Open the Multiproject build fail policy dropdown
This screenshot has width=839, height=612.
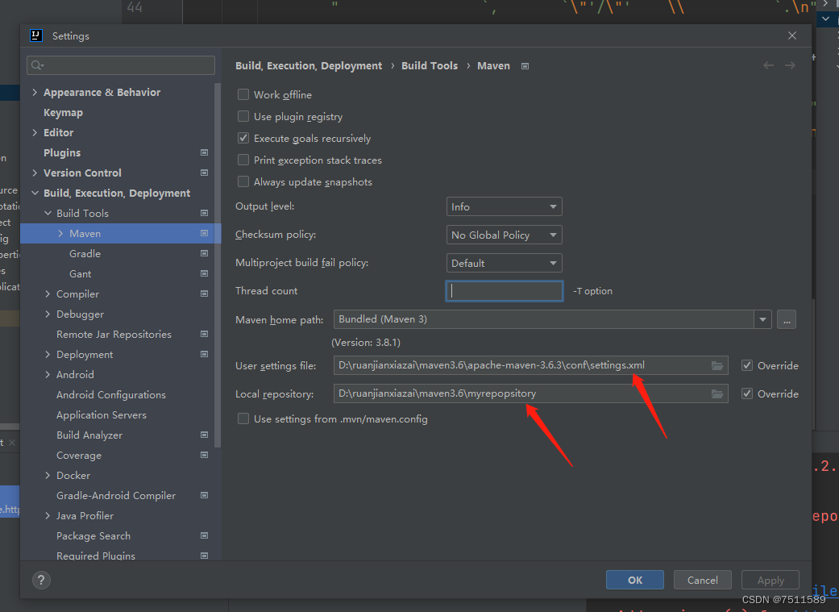pyautogui.click(x=504, y=263)
